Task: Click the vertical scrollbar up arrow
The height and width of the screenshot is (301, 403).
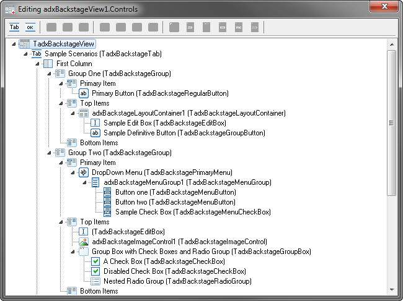Action: click(x=392, y=45)
